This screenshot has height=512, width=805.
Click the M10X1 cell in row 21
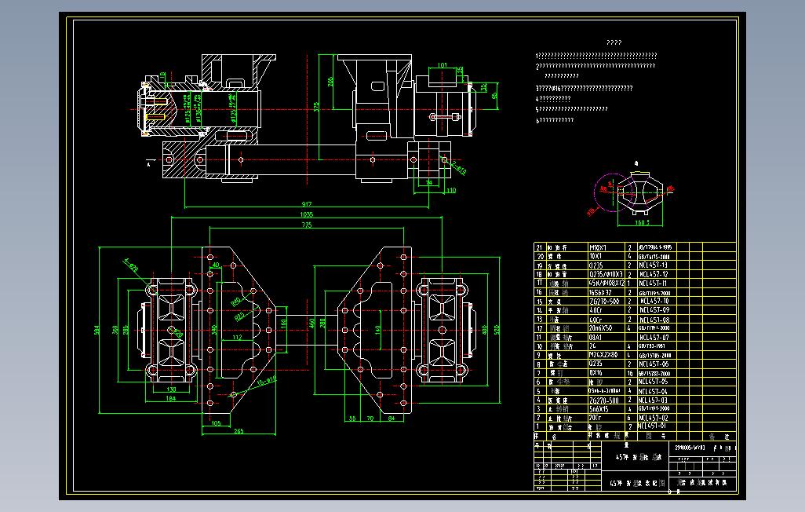coord(598,247)
